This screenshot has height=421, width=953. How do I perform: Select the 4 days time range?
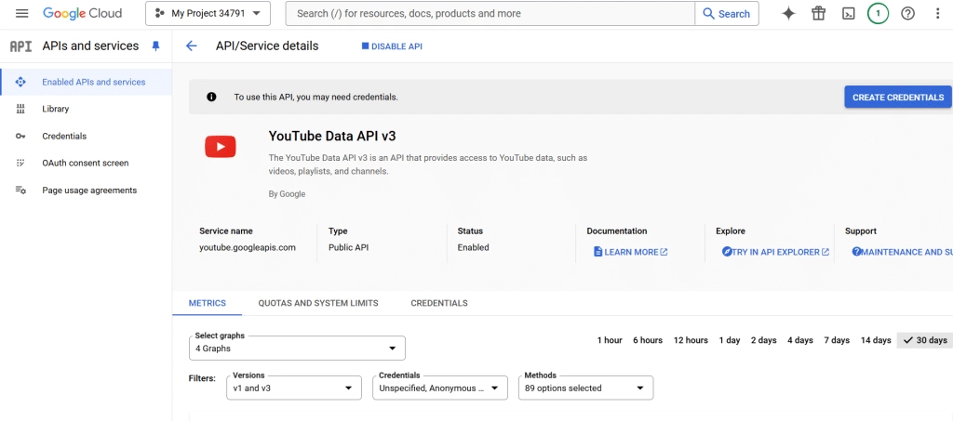pyautogui.click(x=799, y=340)
